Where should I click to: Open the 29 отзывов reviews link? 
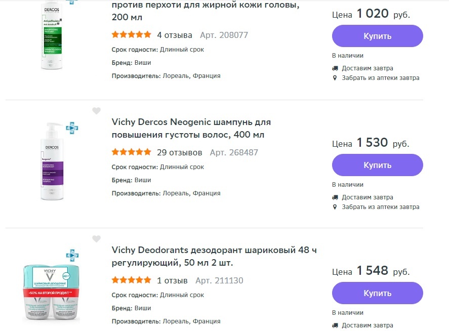tap(180, 152)
